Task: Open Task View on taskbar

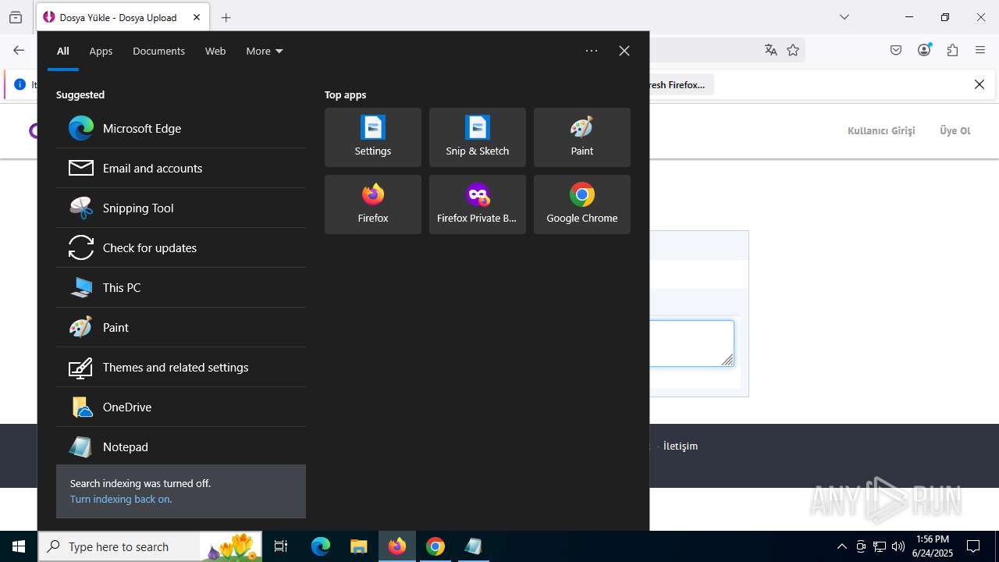Action: [281, 546]
